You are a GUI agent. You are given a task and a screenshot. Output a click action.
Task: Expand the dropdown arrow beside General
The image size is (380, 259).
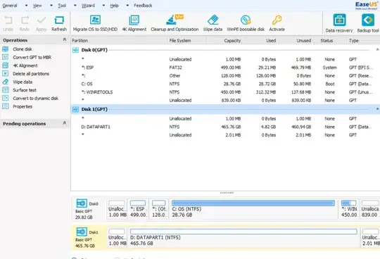tap(26, 6)
